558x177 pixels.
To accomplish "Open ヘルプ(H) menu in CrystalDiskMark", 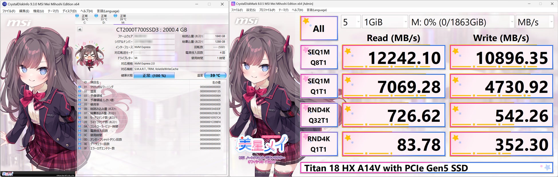I will click(297, 10).
